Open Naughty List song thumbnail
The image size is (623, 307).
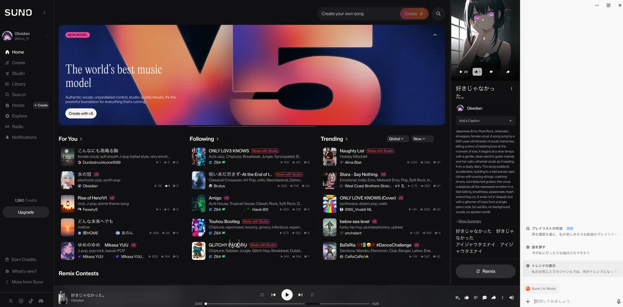point(330,157)
